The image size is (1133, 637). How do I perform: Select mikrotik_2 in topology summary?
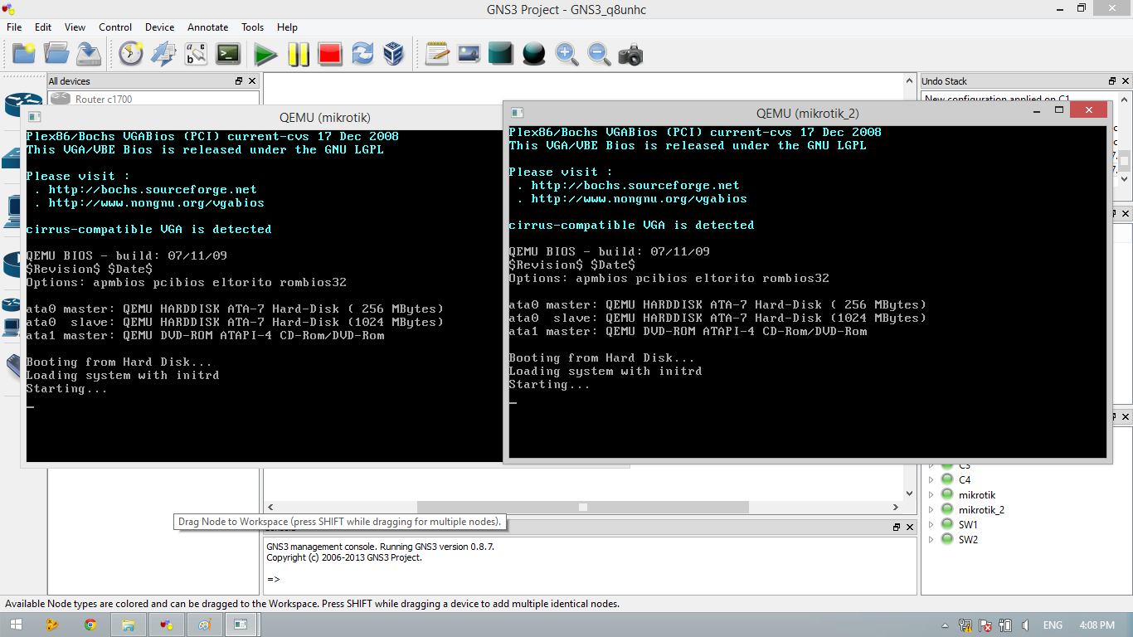(981, 509)
